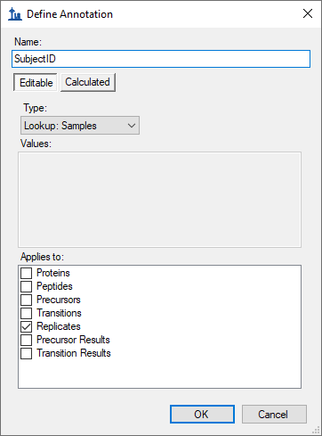Switch to the Editable tab
The image size is (322, 436).
point(36,82)
